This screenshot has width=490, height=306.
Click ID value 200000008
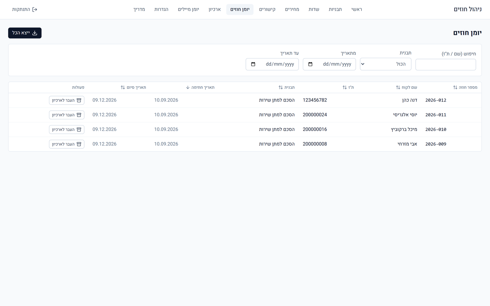tap(315, 144)
